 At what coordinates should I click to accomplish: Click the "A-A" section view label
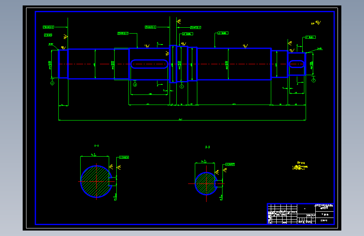coord(97,146)
